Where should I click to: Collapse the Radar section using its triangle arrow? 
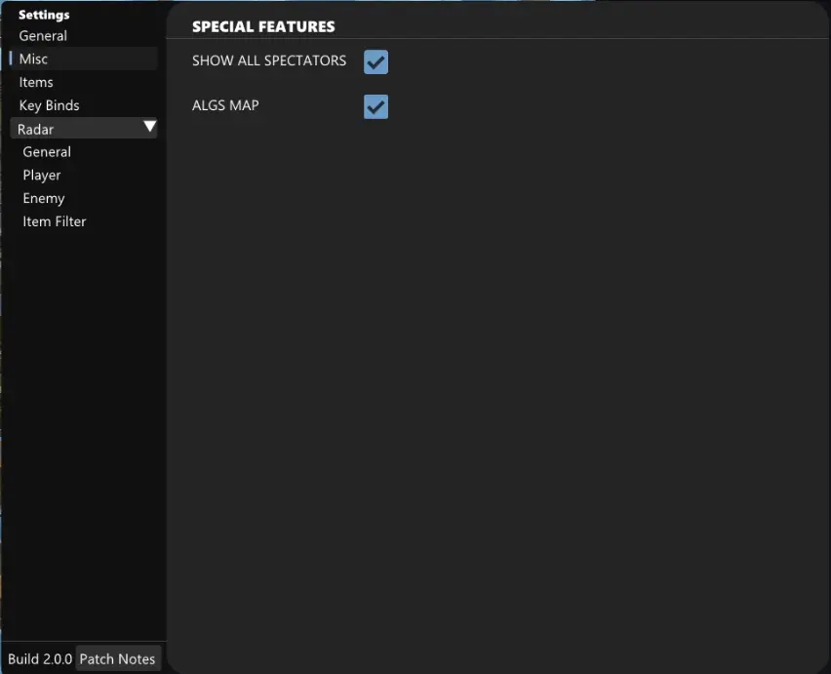pyautogui.click(x=149, y=128)
